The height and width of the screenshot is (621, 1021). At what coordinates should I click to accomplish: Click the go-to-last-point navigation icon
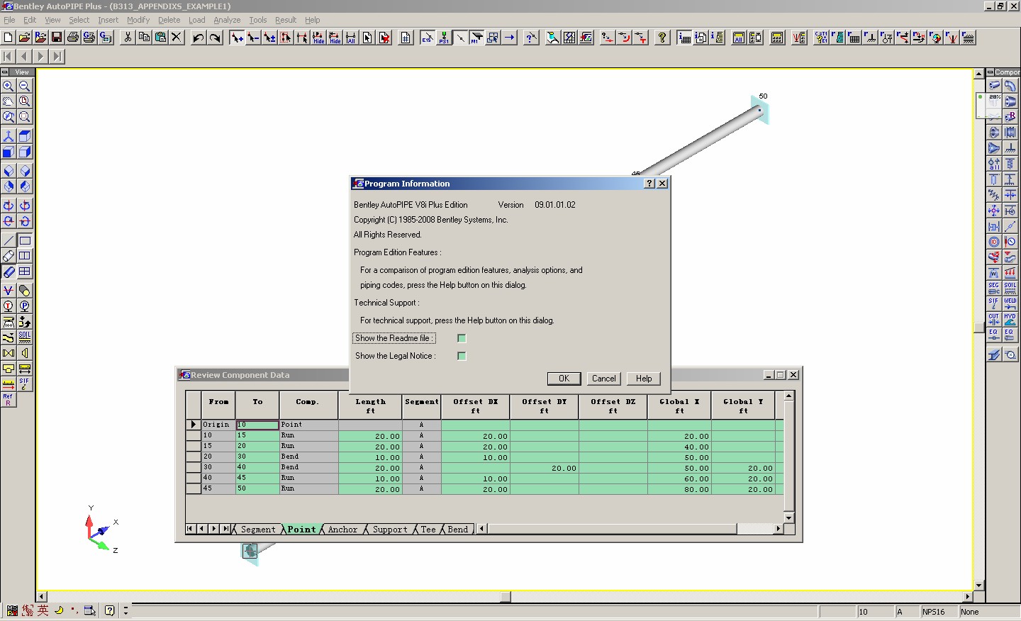pyautogui.click(x=57, y=56)
